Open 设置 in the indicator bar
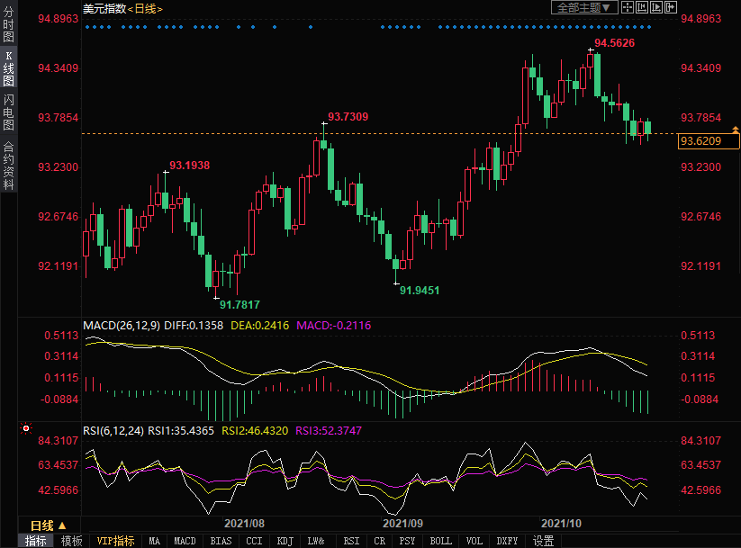 tap(544, 541)
